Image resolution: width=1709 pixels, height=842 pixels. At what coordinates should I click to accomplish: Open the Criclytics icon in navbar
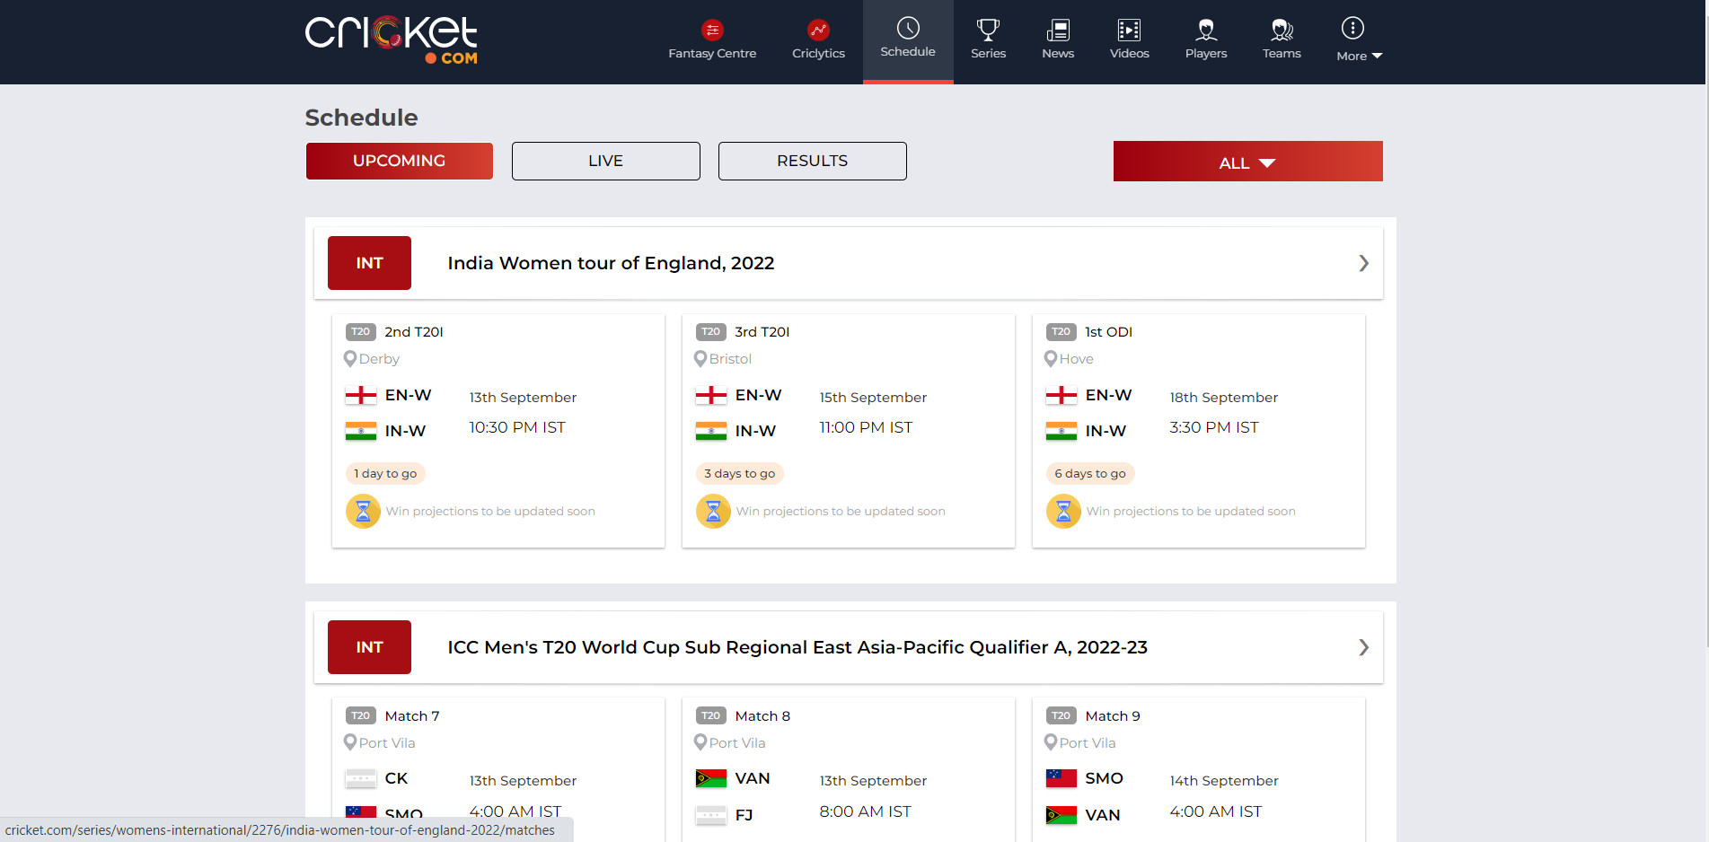point(818,30)
